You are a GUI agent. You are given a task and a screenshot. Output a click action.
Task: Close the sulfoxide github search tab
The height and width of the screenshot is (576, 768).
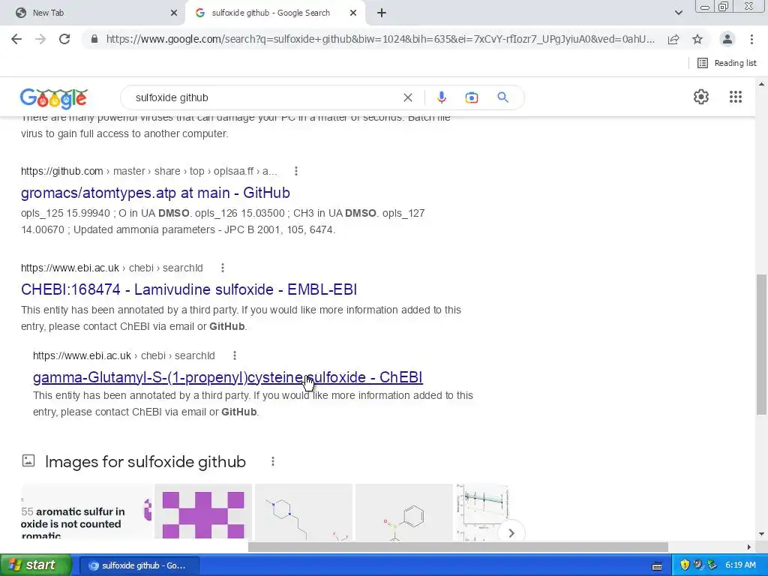tap(353, 13)
